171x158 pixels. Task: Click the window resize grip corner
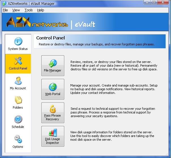click(x=167, y=154)
